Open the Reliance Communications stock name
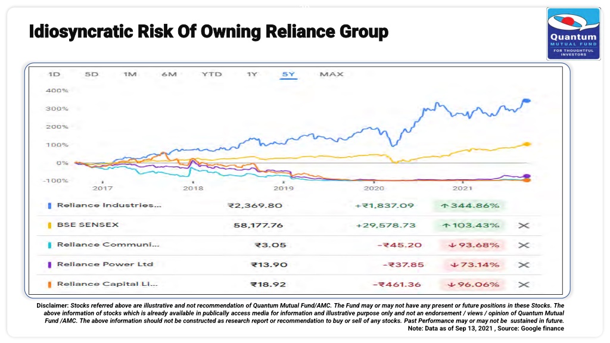 [x=108, y=245]
